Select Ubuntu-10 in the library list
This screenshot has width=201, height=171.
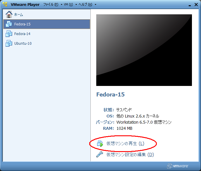47,43
